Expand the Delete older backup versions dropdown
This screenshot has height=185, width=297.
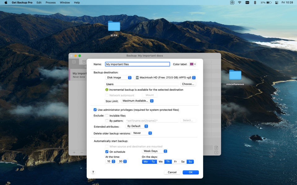click(142, 133)
